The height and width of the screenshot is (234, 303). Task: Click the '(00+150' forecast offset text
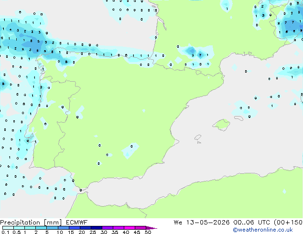(x=288, y=223)
